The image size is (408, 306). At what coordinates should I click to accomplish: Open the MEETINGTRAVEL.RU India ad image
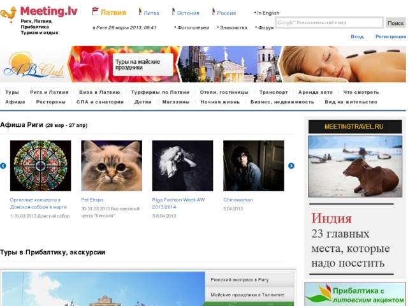[355, 166]
